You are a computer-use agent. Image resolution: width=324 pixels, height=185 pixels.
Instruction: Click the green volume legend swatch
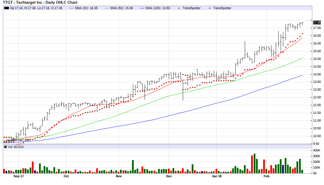(5, 147)
